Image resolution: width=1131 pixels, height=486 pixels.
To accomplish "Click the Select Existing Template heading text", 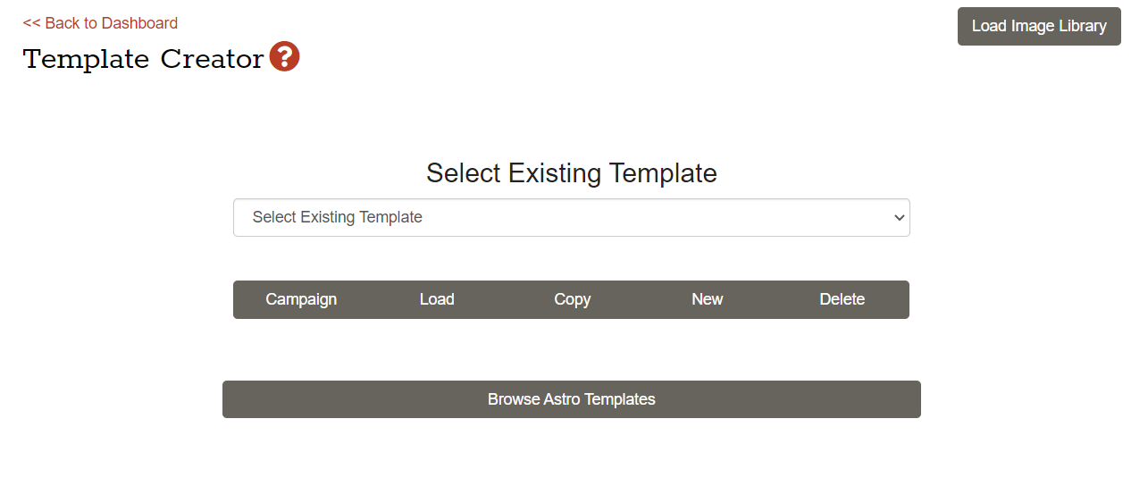I will pos(571,173).
